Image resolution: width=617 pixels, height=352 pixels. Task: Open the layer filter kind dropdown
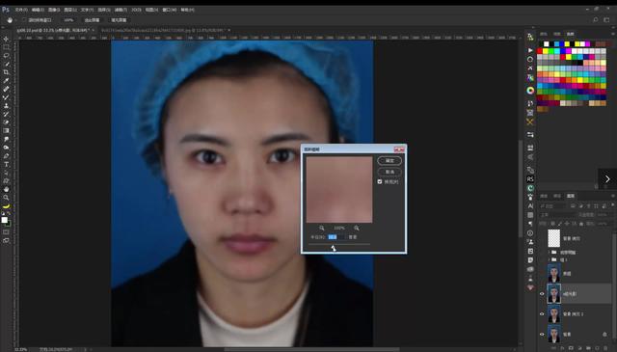(553, 206)
